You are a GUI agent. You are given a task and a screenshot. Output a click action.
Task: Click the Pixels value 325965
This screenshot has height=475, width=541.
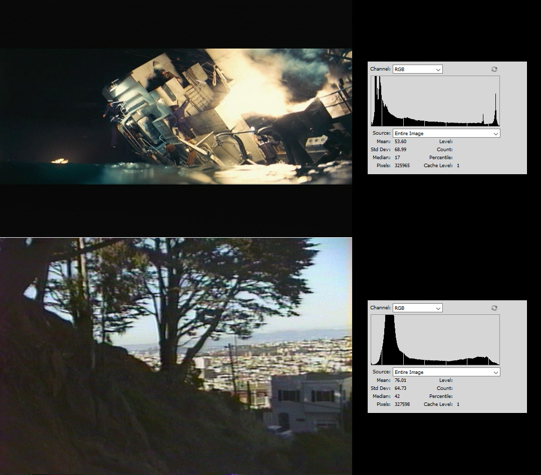[x=402, y=166]
